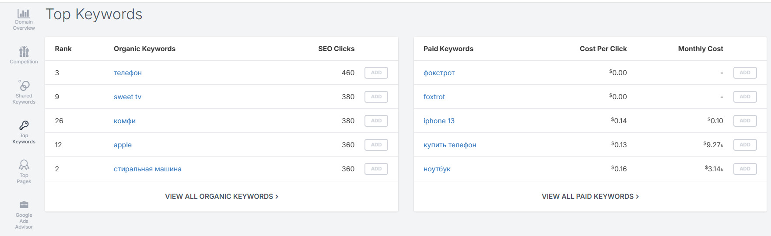Select cost per click $0.13
Viewport: 771px width, 236px height.
click(x=619, y=145)
